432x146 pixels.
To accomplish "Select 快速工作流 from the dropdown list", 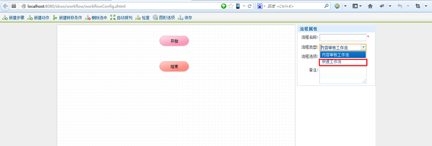I will [343, 62].
